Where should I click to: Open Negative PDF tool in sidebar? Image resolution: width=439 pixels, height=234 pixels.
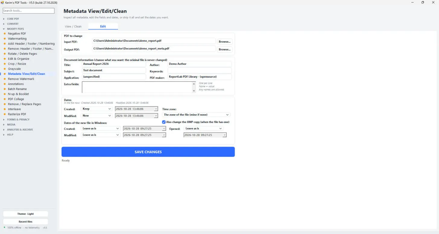pos(17,34)
